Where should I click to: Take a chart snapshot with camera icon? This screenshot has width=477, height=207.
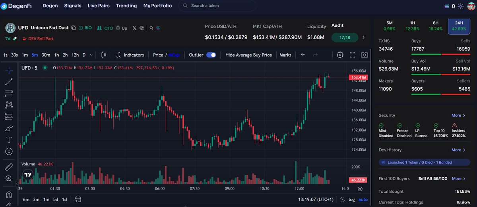click(365, 55)
